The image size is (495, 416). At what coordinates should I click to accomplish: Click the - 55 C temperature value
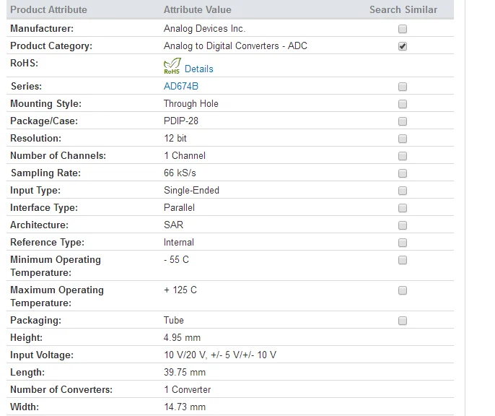point(176,260)
